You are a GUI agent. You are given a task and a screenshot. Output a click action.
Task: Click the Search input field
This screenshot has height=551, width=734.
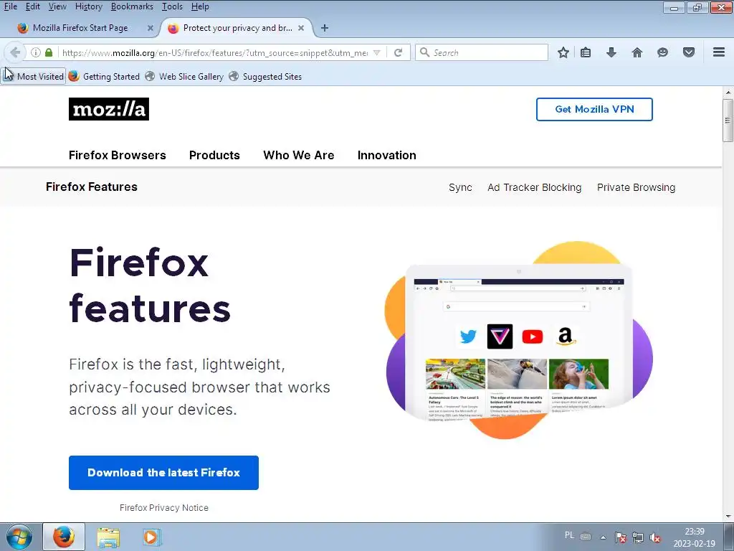tap(482, 52)
